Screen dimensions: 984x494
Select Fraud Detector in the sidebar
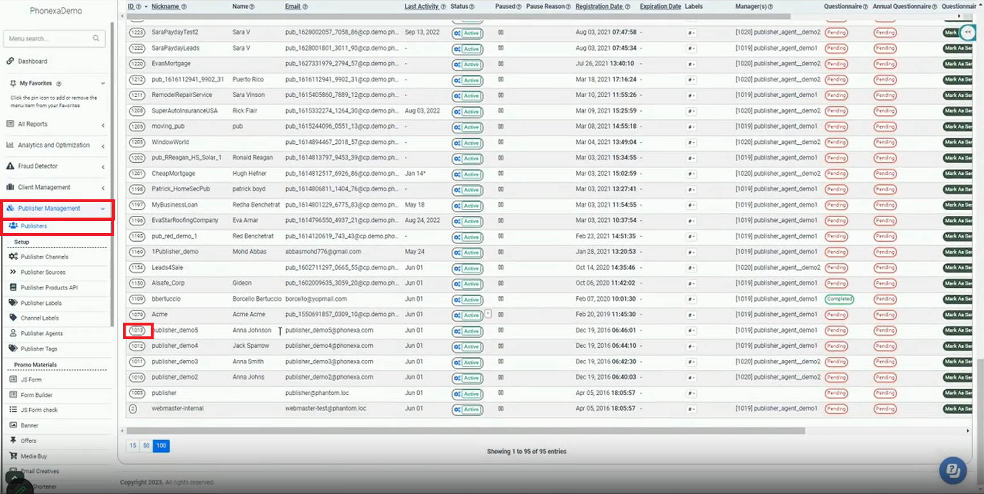pos(38,166)
